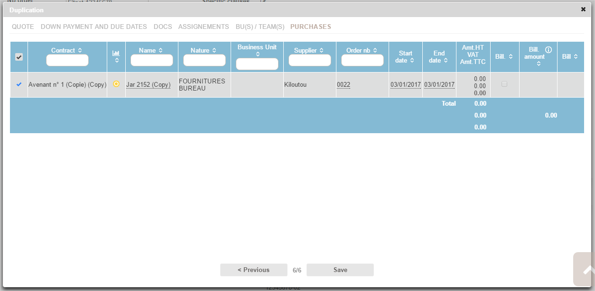Click the scroll-to-top arrow icon
The image size is (595, 291).
tap(587, 270)
